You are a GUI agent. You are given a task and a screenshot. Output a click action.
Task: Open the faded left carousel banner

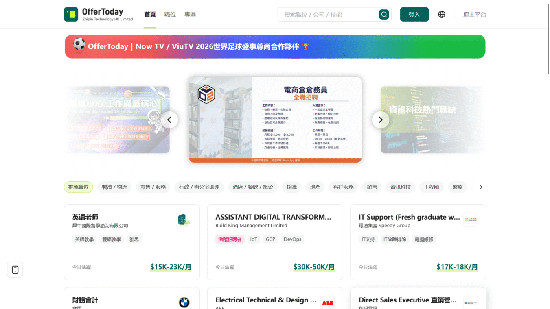point(117,120)
